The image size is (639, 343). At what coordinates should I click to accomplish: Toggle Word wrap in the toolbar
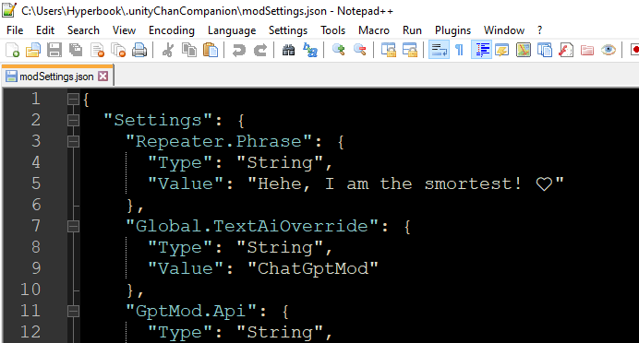[439, 50]
